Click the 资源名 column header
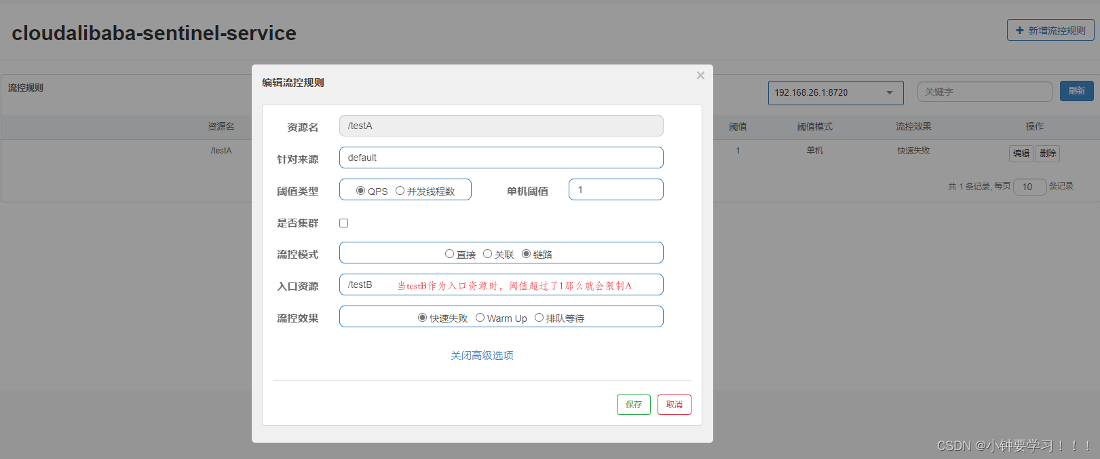Viewport: 1100px width, 459px height. pos(221,127)
